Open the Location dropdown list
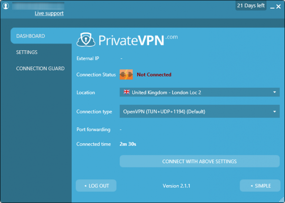This screenshot has width=285, height=203. [x=200, y=92]
